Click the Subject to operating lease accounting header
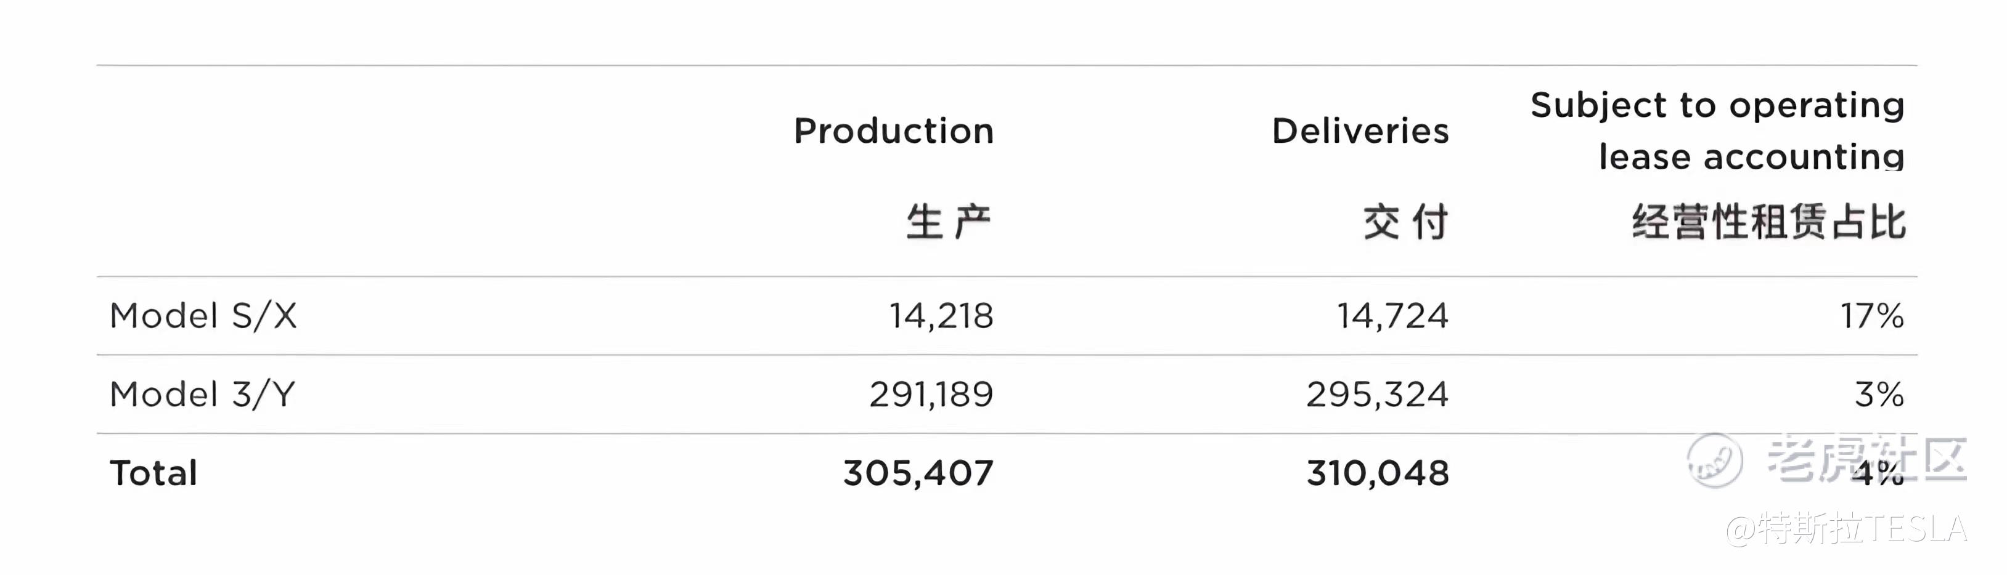 click(1717, 130)
